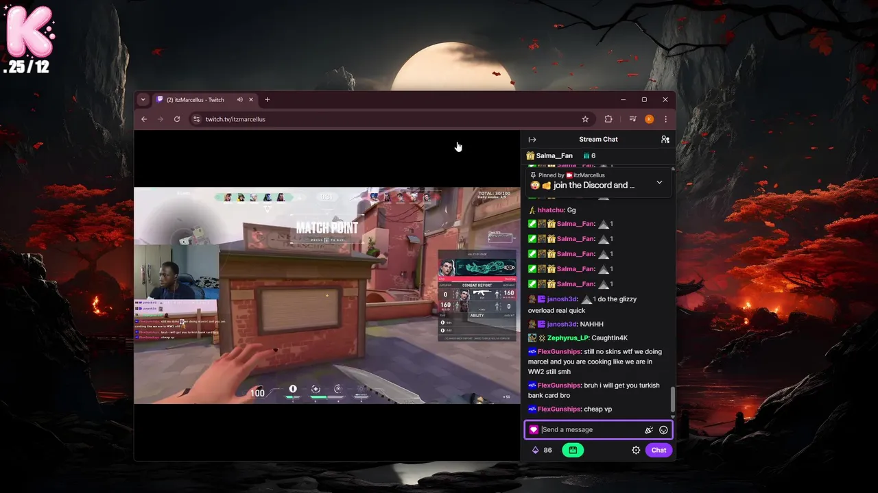Click the FlexGunships badge on cheap vp
878x493 pixels.
(532, 409)
